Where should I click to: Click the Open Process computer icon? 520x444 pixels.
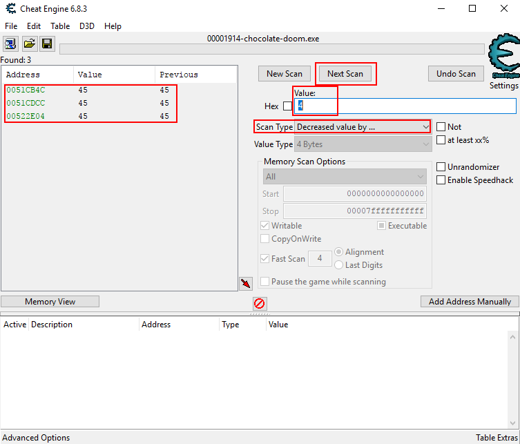click(11, 44)
